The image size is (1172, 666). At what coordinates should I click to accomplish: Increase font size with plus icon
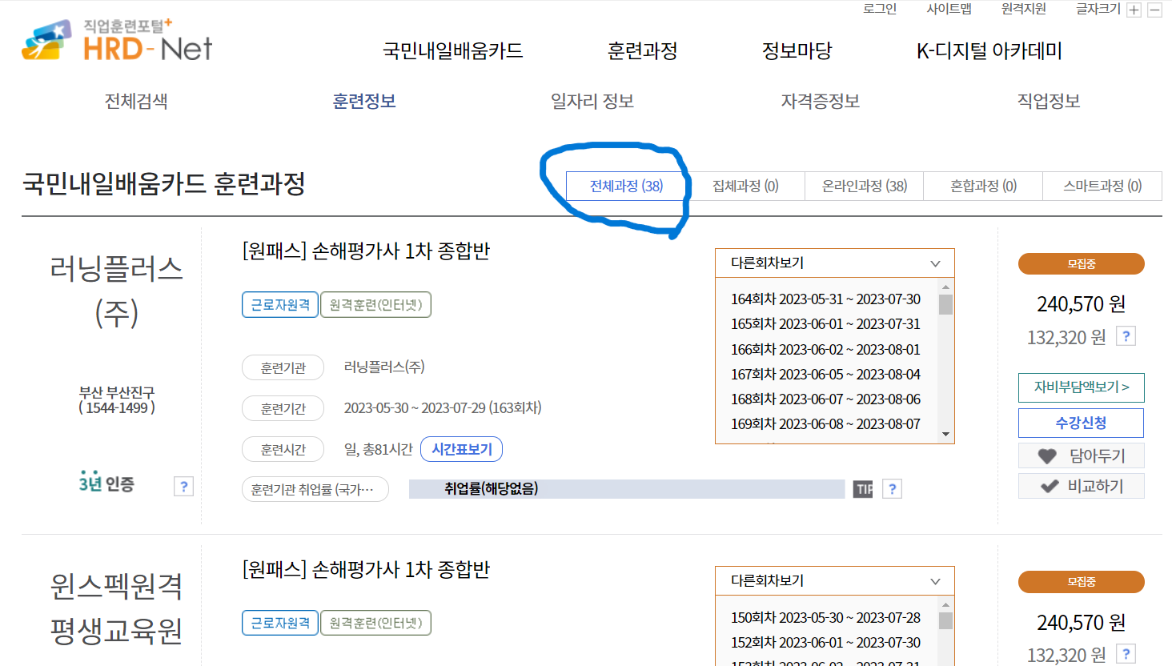coord(1134,10)
